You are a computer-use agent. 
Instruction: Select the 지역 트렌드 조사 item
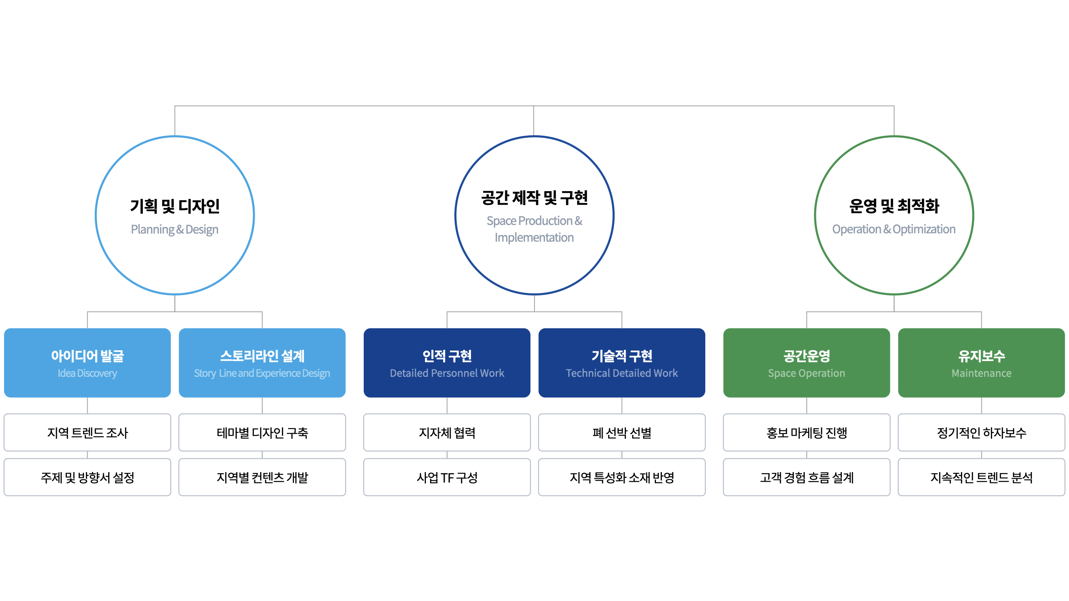click(x=87, y=432)
